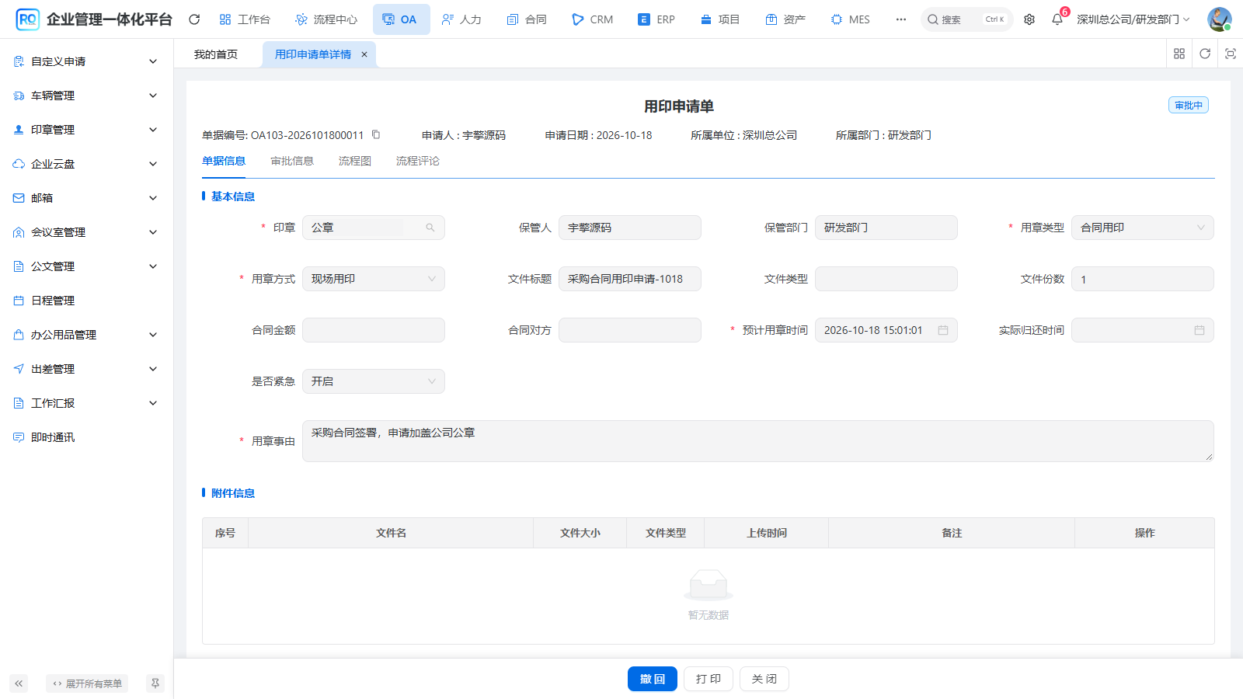Open the 人力 top menu
The width and height of the screenshot is (1243, 699).
[461, 19]
